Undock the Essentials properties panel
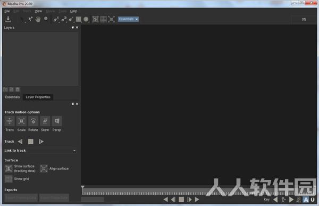This screenshot has width=319, height=206. point(73,104)
